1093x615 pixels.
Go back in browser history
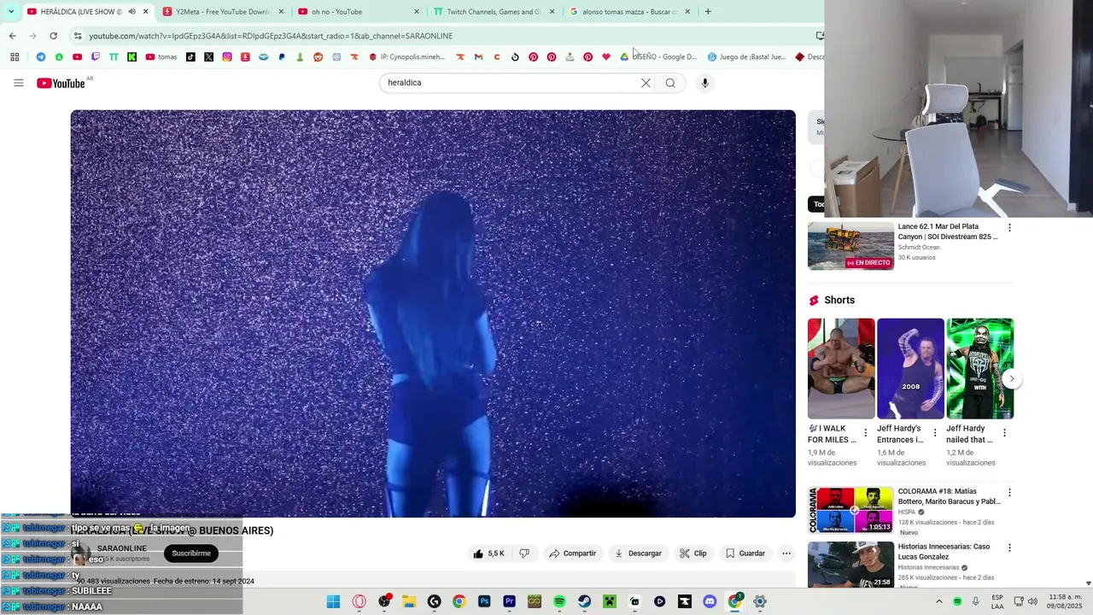coord(12,36)
